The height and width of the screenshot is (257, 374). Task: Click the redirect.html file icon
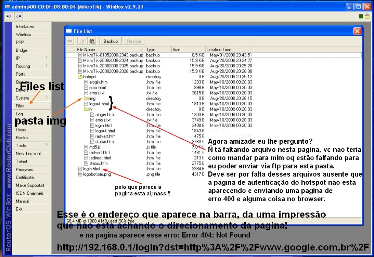coord(86,158)
